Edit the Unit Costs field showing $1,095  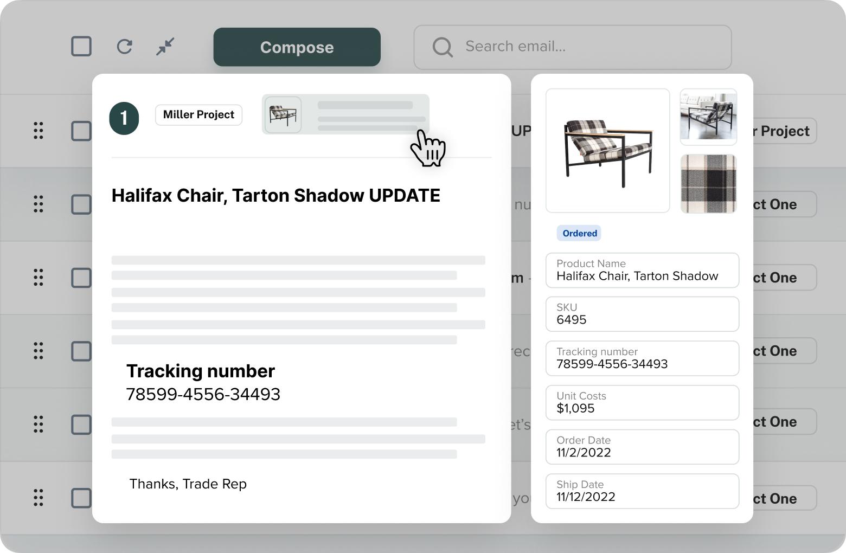[x=642, y=403]
